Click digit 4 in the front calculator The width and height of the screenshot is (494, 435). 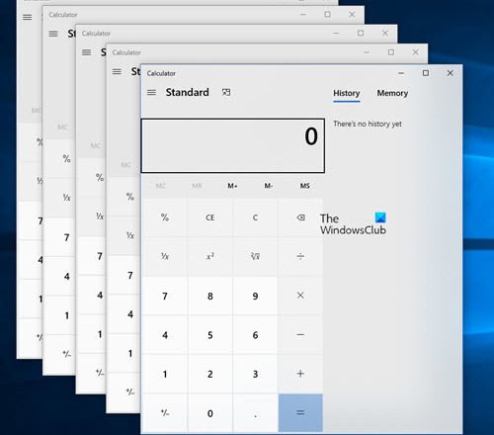point(165,335)
